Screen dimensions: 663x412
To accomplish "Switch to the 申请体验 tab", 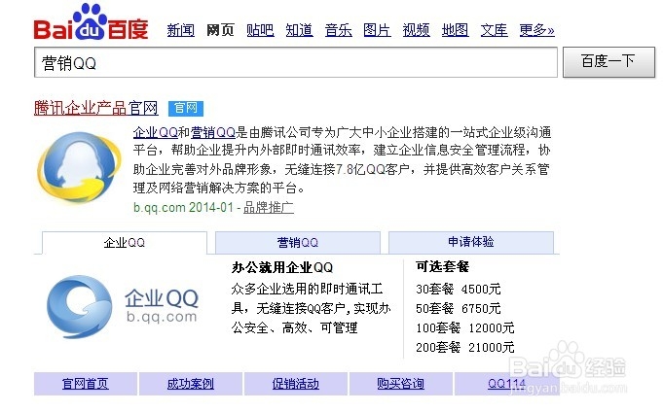I will (x=471, y=242).
